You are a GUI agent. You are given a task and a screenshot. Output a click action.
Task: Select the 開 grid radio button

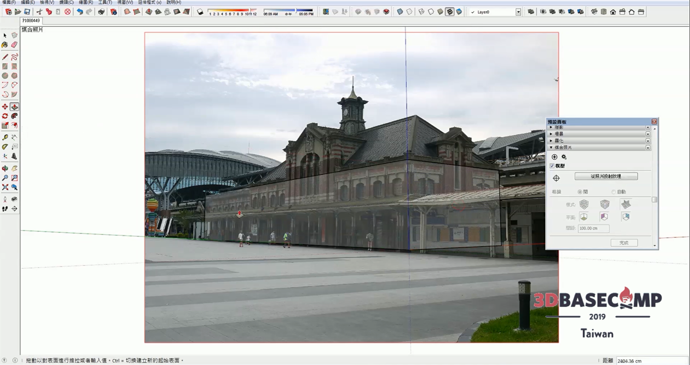pos(580,192)
